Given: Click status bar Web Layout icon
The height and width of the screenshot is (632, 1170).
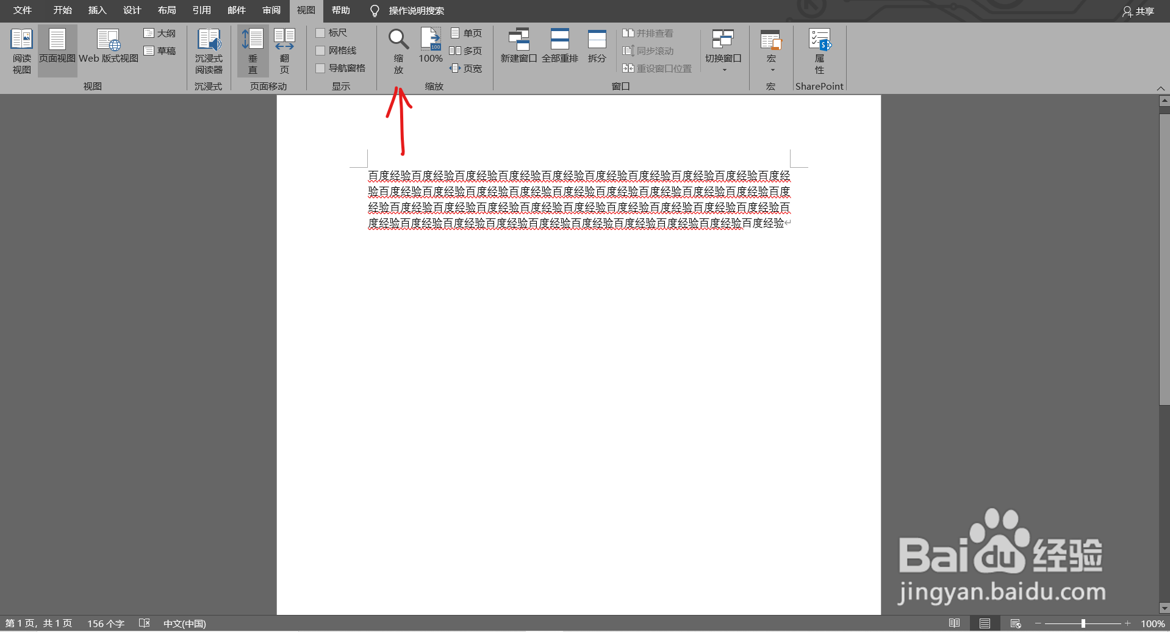Looking at the screenshot, I should [x=1015, y=623].
